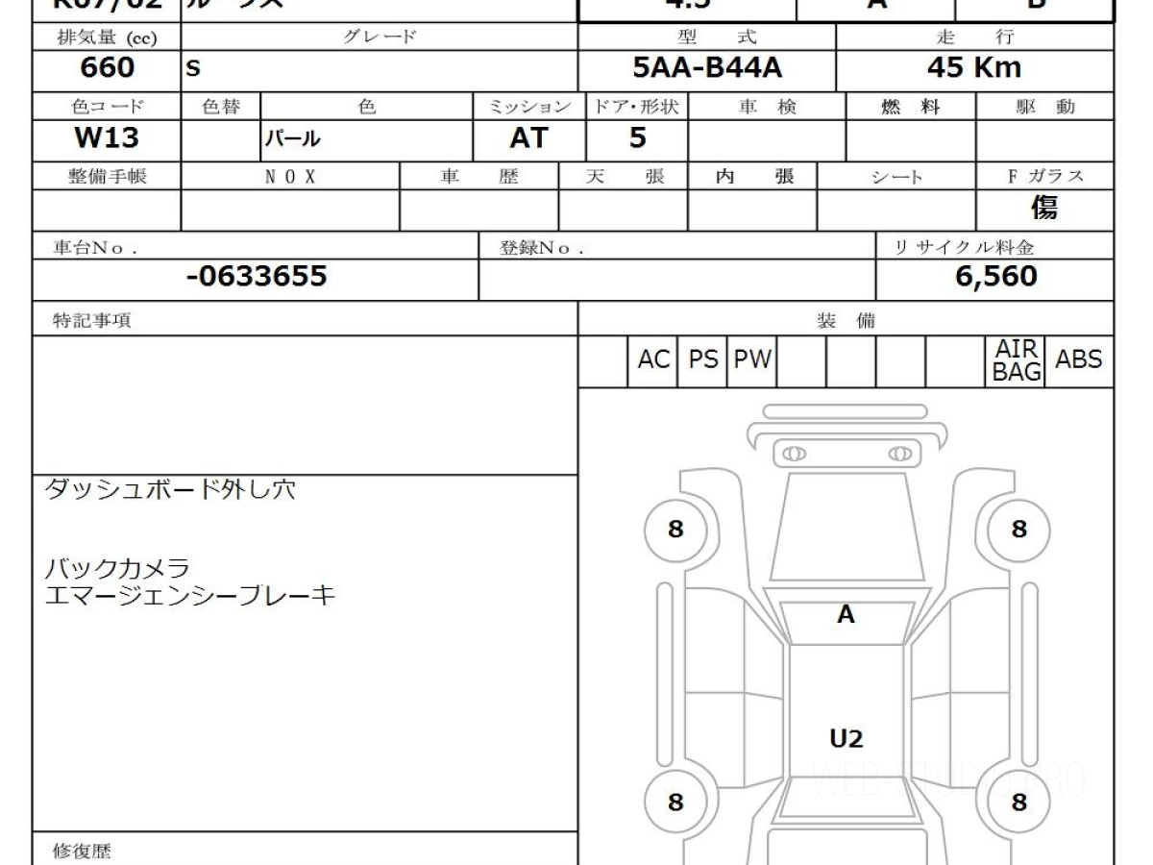Image resolution: width=1153 pixels, height=865 pixels.
Task: Click the engine displacement value 660
Action: click(108, 68)
